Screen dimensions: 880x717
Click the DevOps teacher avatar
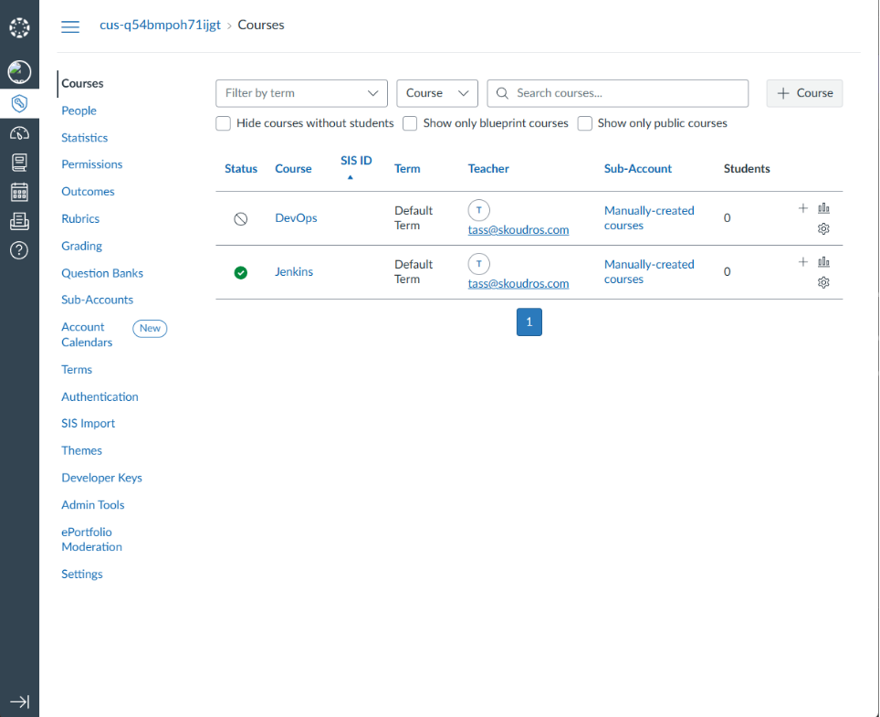(x=478, y=210)
